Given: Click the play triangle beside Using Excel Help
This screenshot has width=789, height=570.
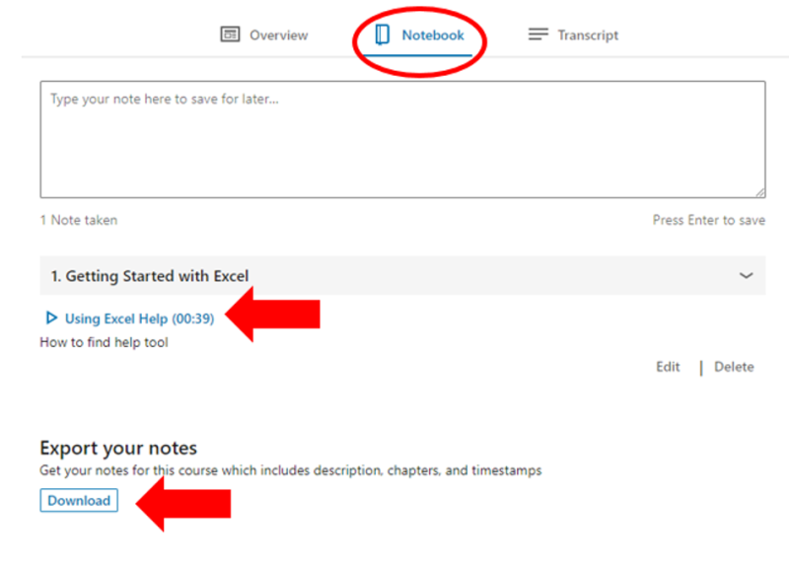Looking at the screenshot, I should click(51, 318).
